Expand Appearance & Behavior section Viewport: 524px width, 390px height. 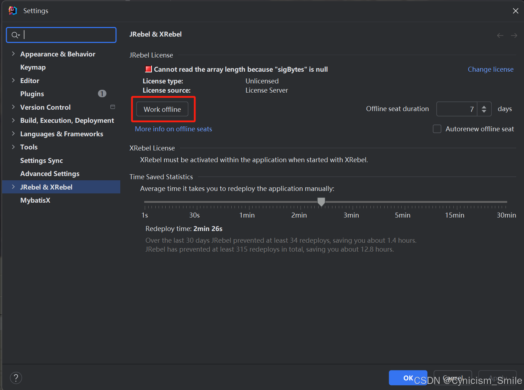click(x=13, y=54)
